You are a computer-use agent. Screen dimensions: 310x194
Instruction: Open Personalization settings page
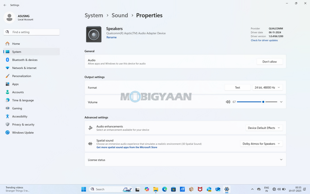pyautogui.click(x=31, y=76)
